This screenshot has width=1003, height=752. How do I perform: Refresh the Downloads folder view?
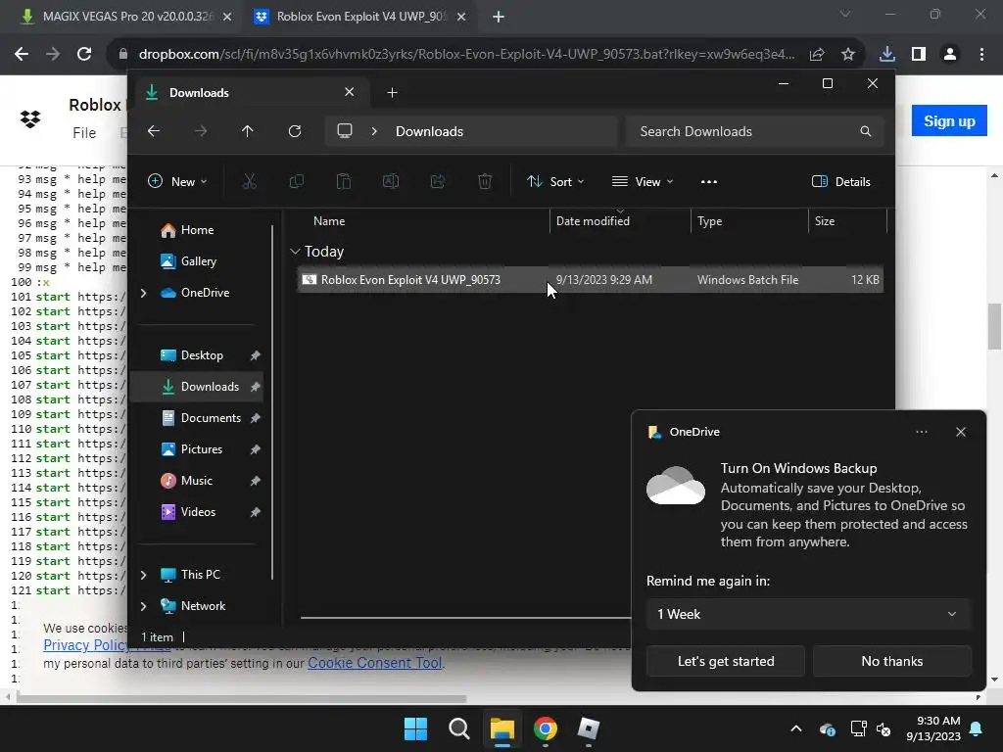[x=295, y=131]
